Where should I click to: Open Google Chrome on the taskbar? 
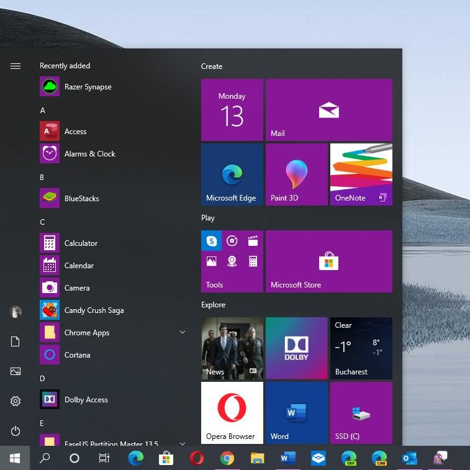227,458
